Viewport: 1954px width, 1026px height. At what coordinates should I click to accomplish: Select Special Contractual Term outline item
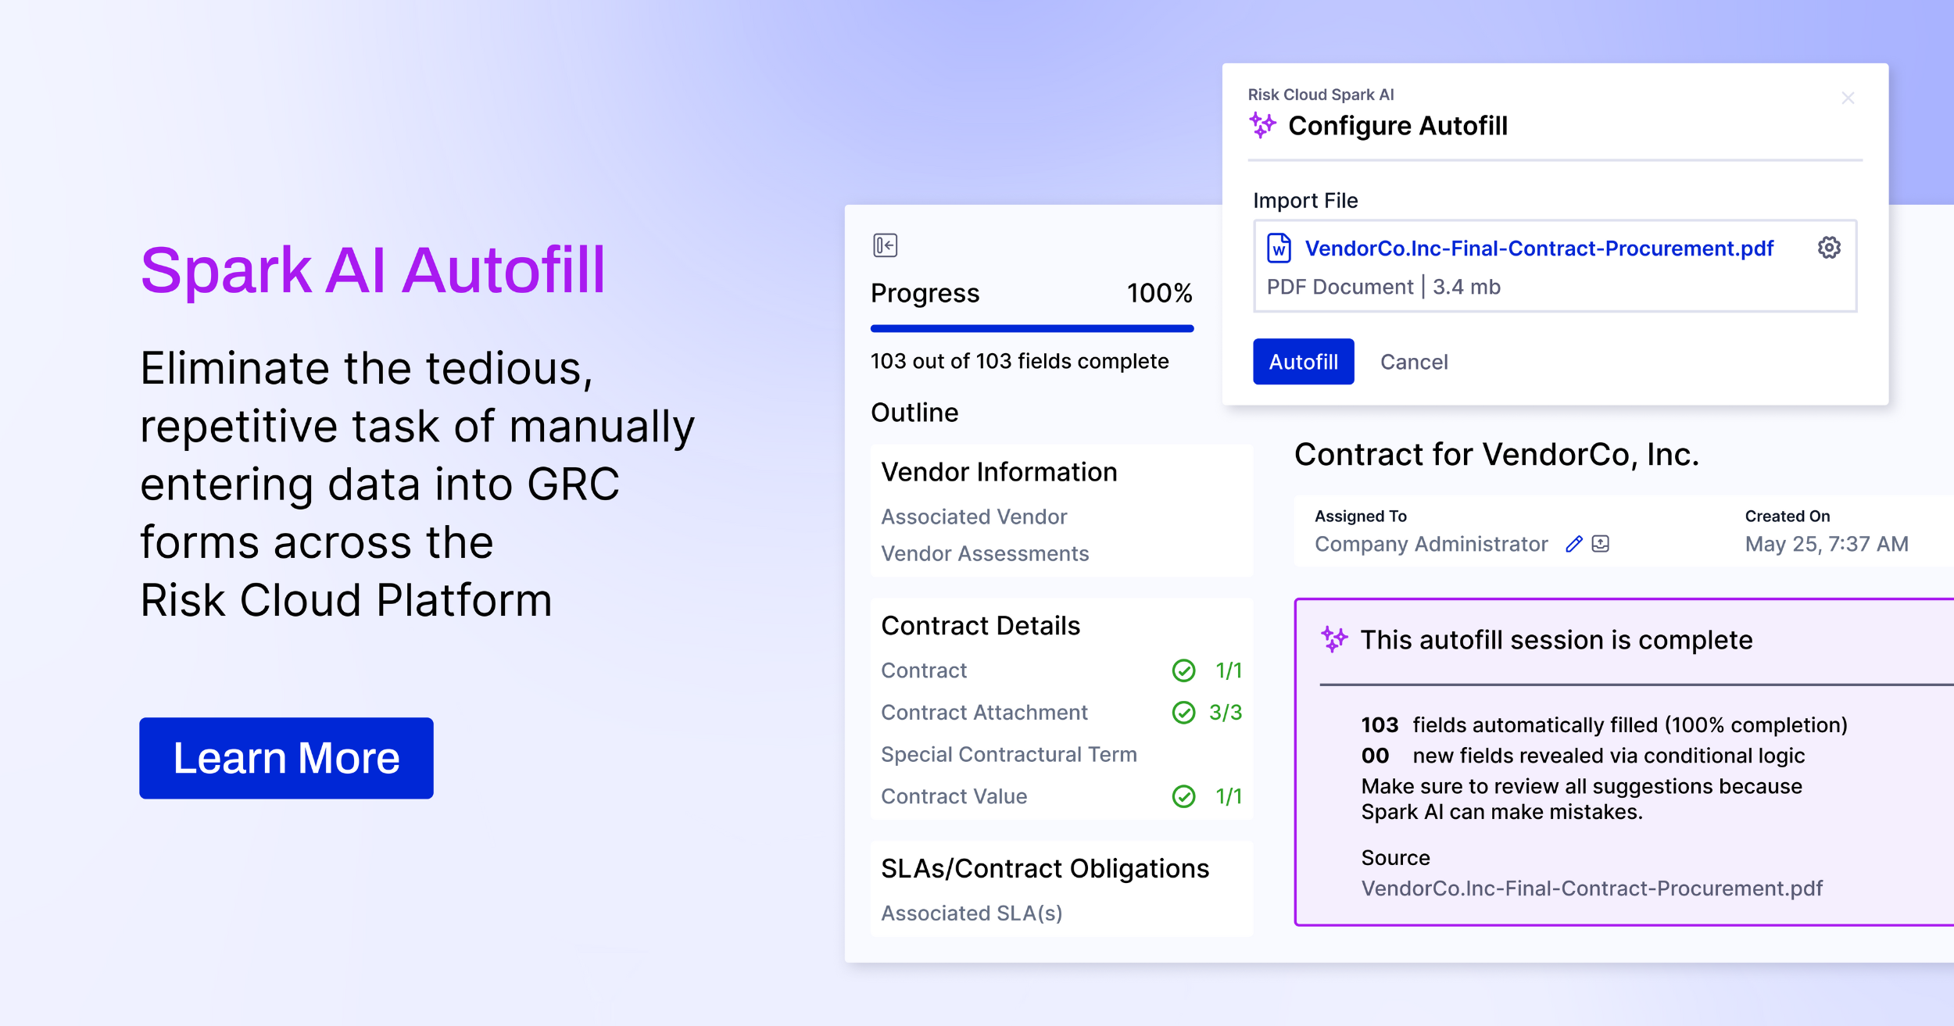click(1008, 754)
